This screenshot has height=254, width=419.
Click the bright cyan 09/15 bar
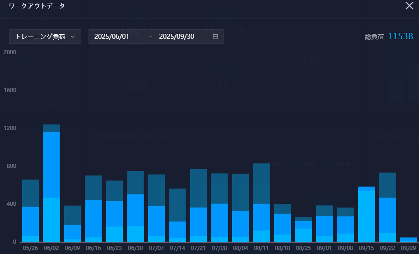[366, 214]
